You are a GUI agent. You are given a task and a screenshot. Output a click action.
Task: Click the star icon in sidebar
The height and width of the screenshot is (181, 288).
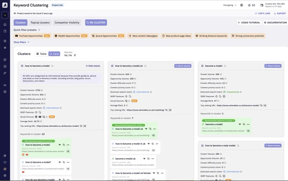click(x=5, y=47)
